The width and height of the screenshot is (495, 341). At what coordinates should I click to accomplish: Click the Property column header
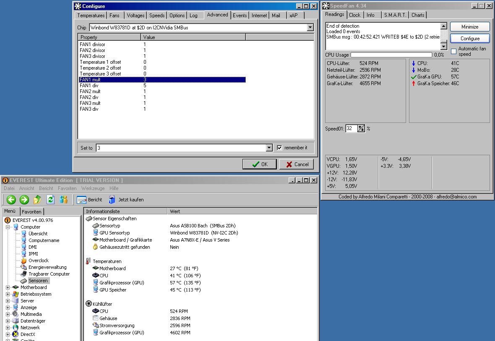pos(109,37)
